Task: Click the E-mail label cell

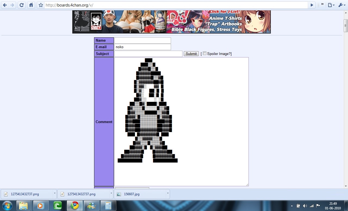Action: [104, 47]
